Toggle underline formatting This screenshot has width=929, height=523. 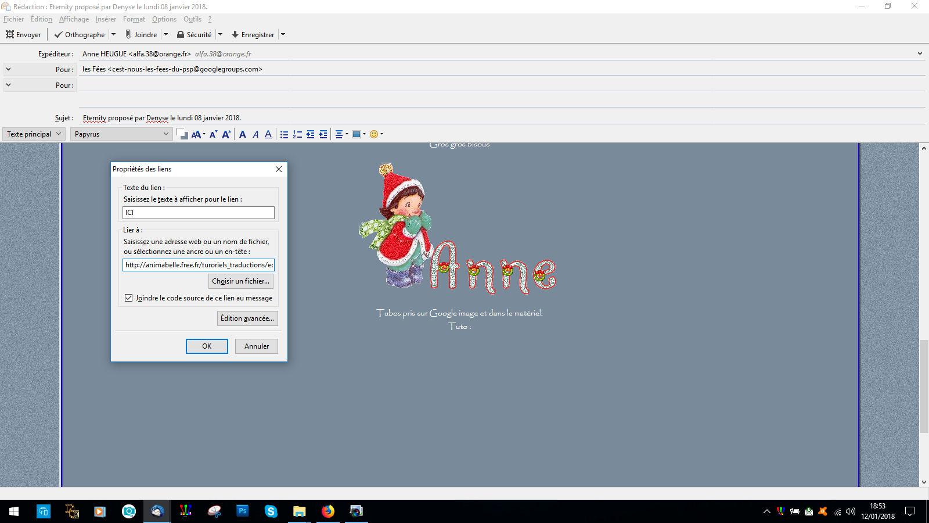click(x=268, y=134)
